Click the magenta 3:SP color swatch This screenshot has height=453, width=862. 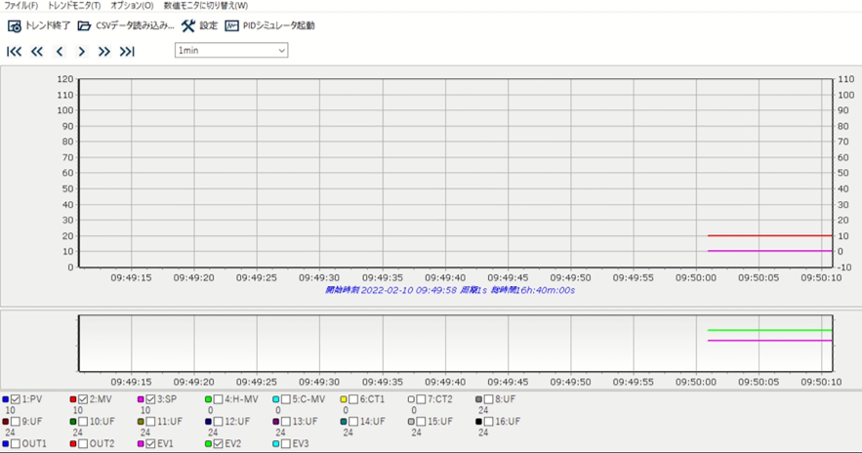pyautogui.click(x=142, y=399)
